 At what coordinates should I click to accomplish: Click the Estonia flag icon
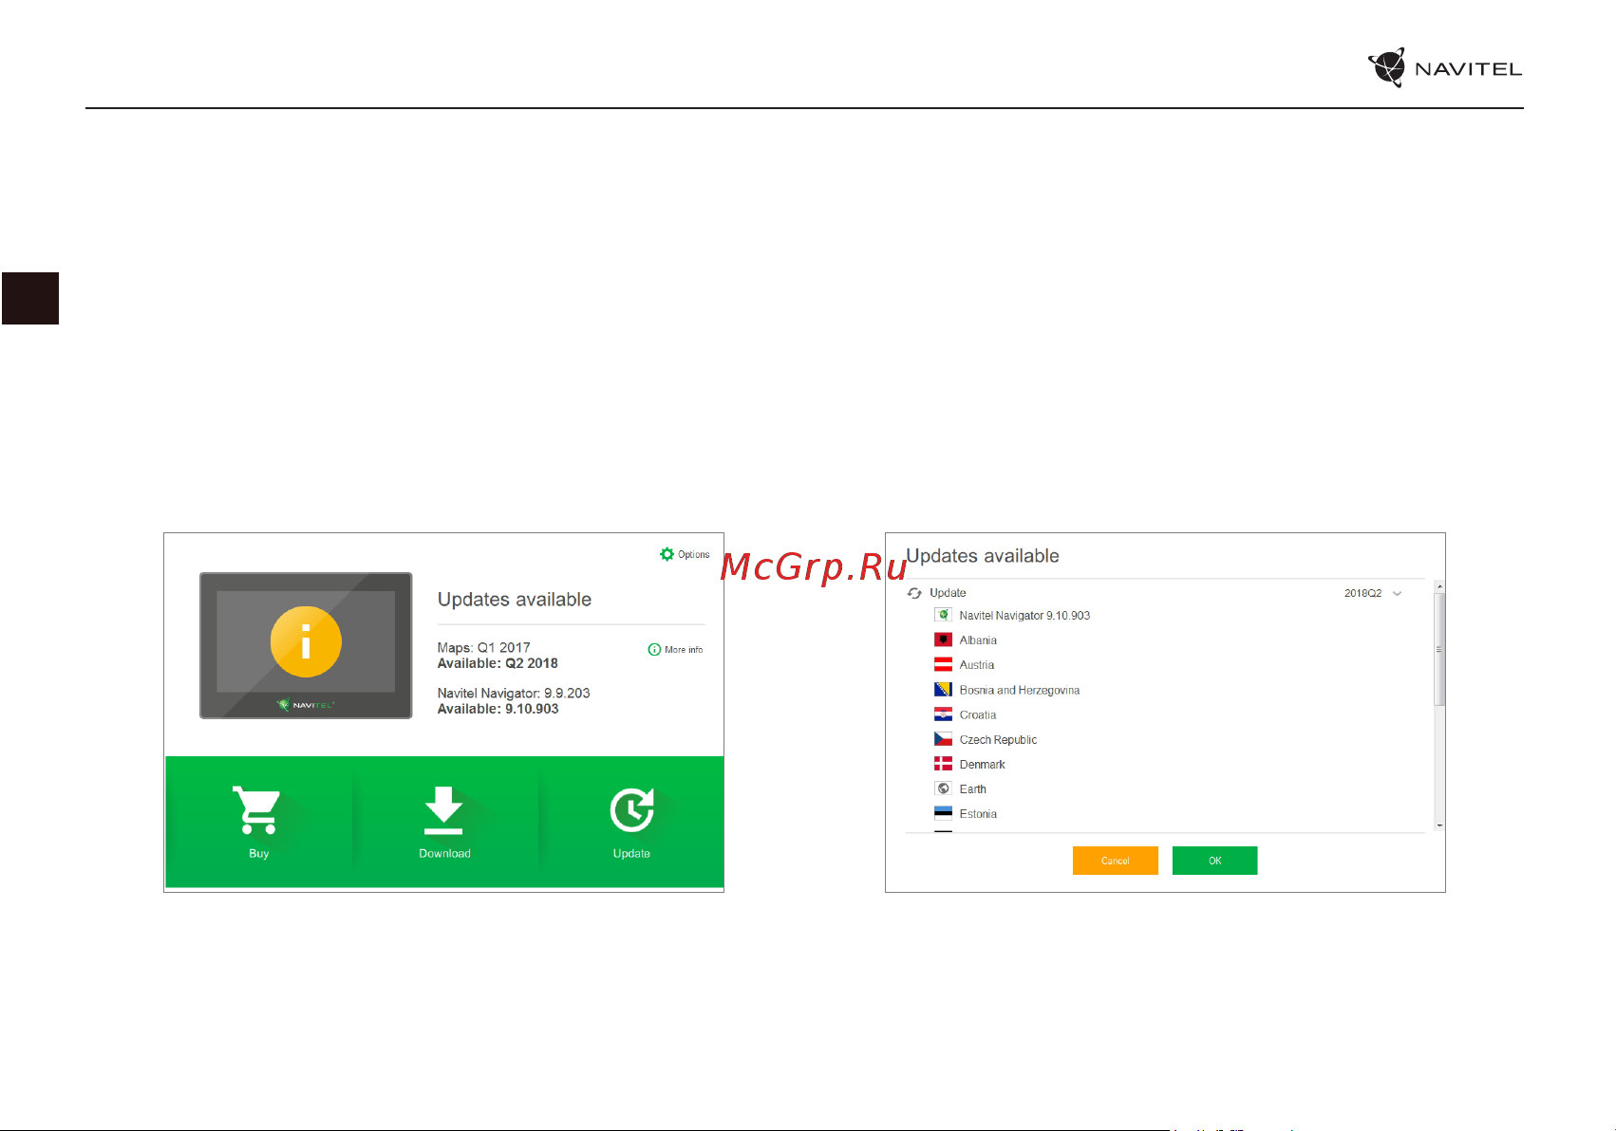pyautogui.click(x=943, y=813)
